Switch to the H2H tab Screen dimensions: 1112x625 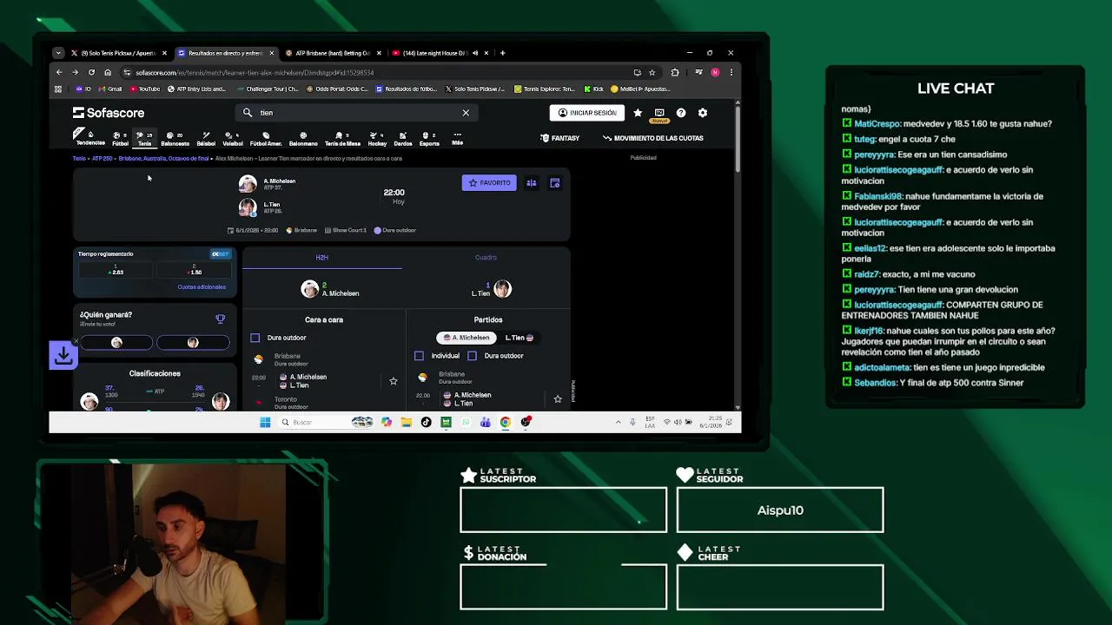point(322,258)
